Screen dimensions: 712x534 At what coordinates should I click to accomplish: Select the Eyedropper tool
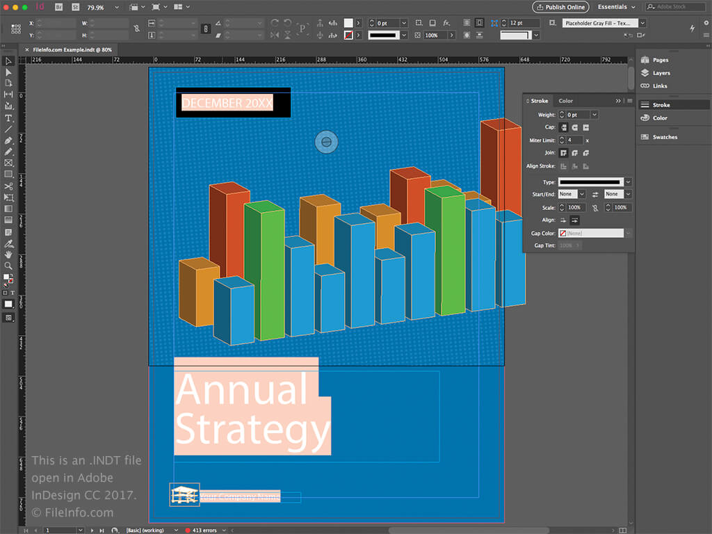tap(8, 244)
